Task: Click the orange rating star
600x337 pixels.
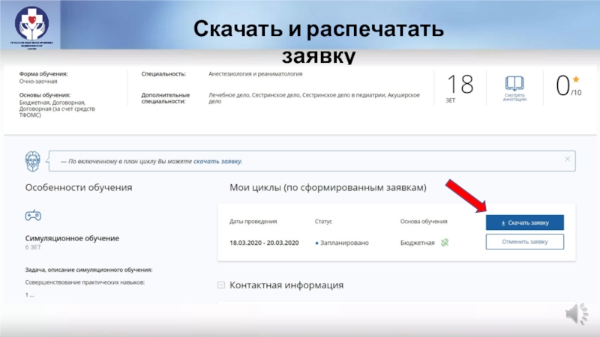Action: click(576, 79)
